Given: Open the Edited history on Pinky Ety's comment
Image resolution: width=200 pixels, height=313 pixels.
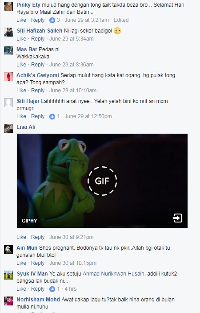Looking at the screenshot, I should [121, 20].
